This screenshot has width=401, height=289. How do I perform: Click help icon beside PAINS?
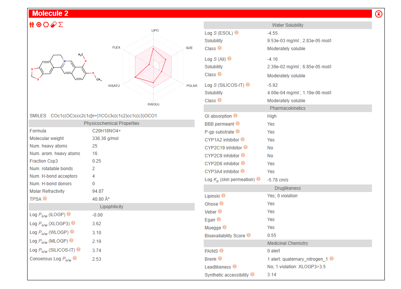point(221,251)
